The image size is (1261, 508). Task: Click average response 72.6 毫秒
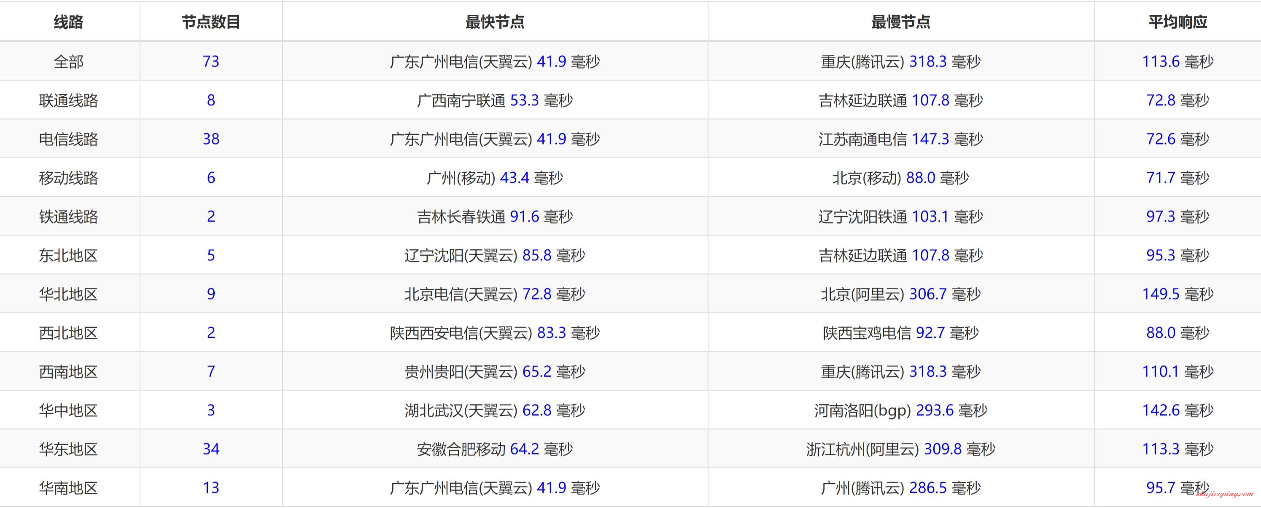[x=1178, y=139]
